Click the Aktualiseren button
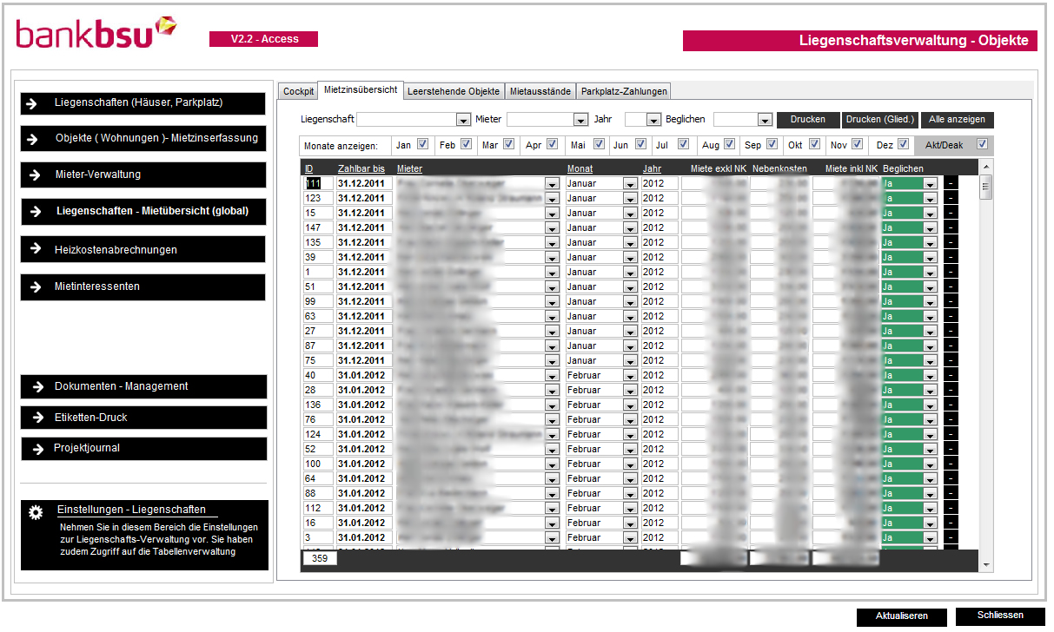The height and width of the screenshot is (632, 1054). pos(901,616)
